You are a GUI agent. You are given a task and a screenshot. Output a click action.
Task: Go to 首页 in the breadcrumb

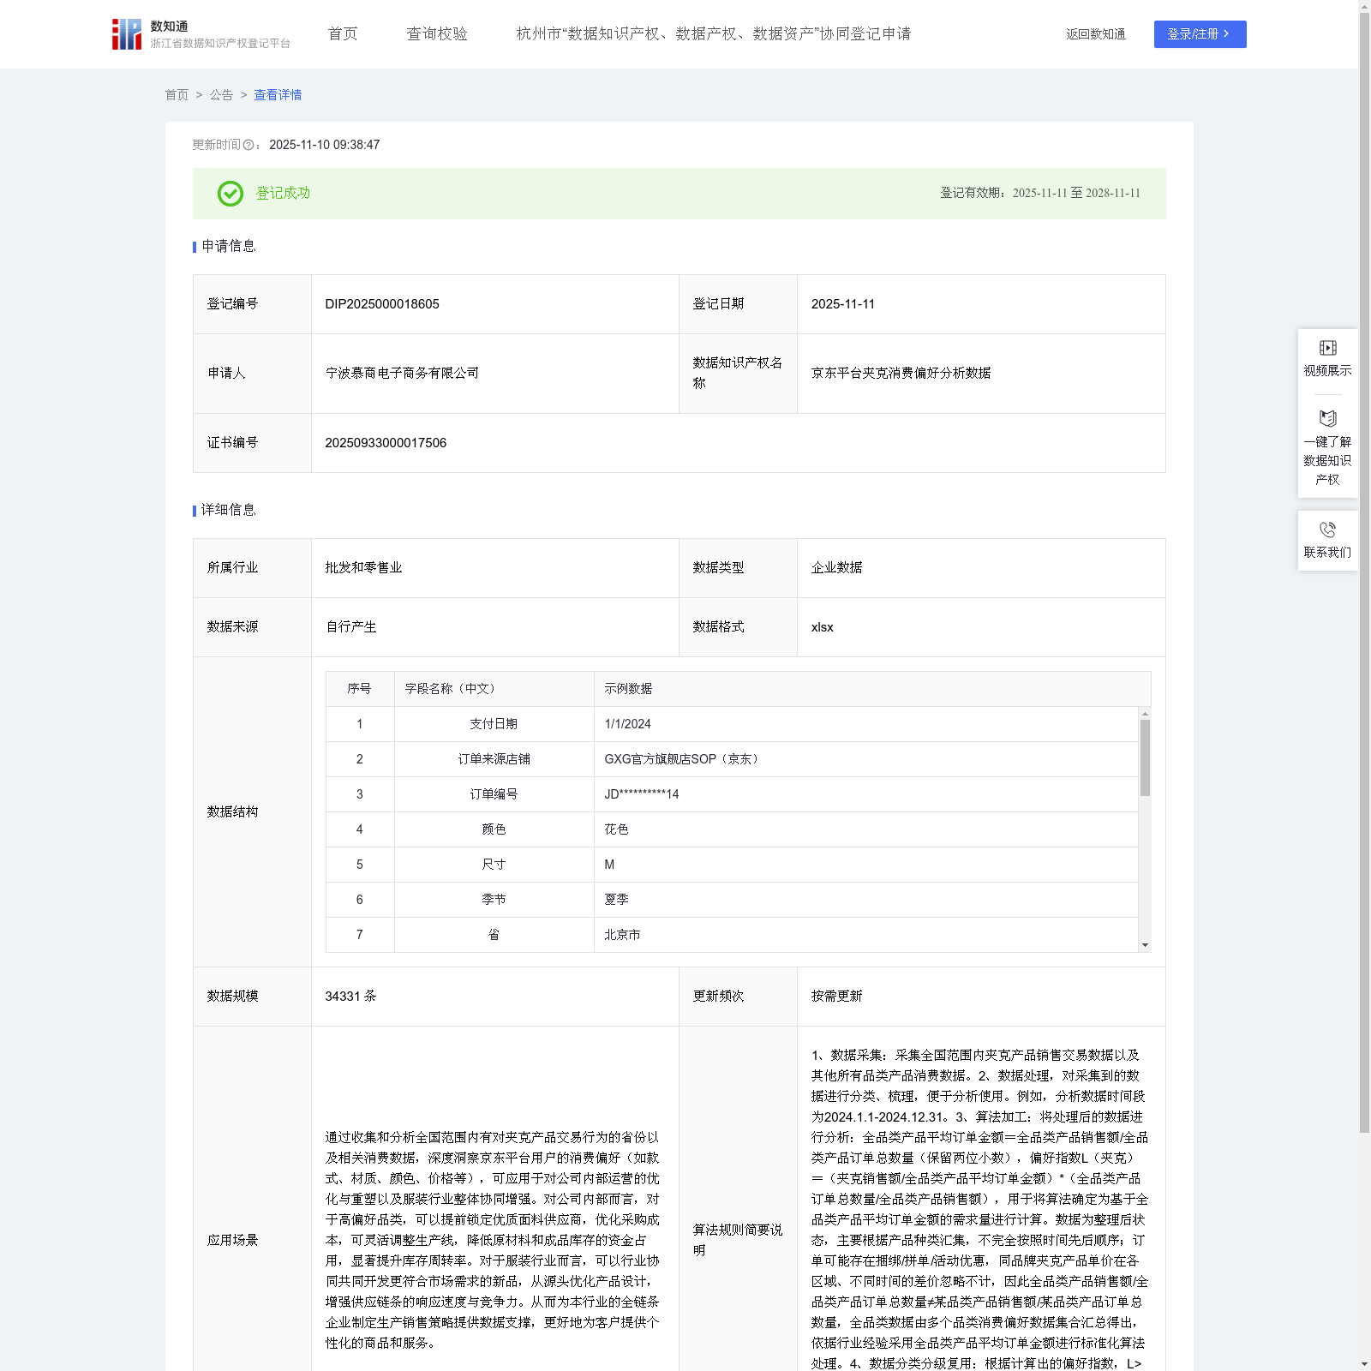[177, 95]
